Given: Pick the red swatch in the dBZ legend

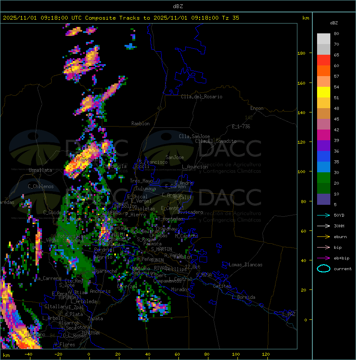Looking at the screenshot, I should click(323, 60).
